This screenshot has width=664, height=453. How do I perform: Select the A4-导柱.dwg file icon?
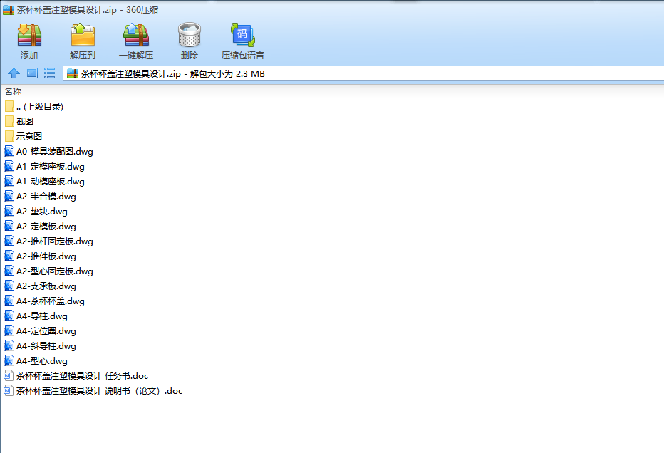coord(9,316)
